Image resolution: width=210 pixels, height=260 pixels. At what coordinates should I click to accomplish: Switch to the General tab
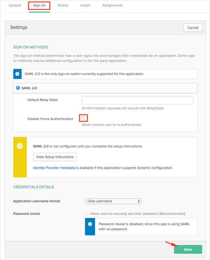click(x=15, y=6)
